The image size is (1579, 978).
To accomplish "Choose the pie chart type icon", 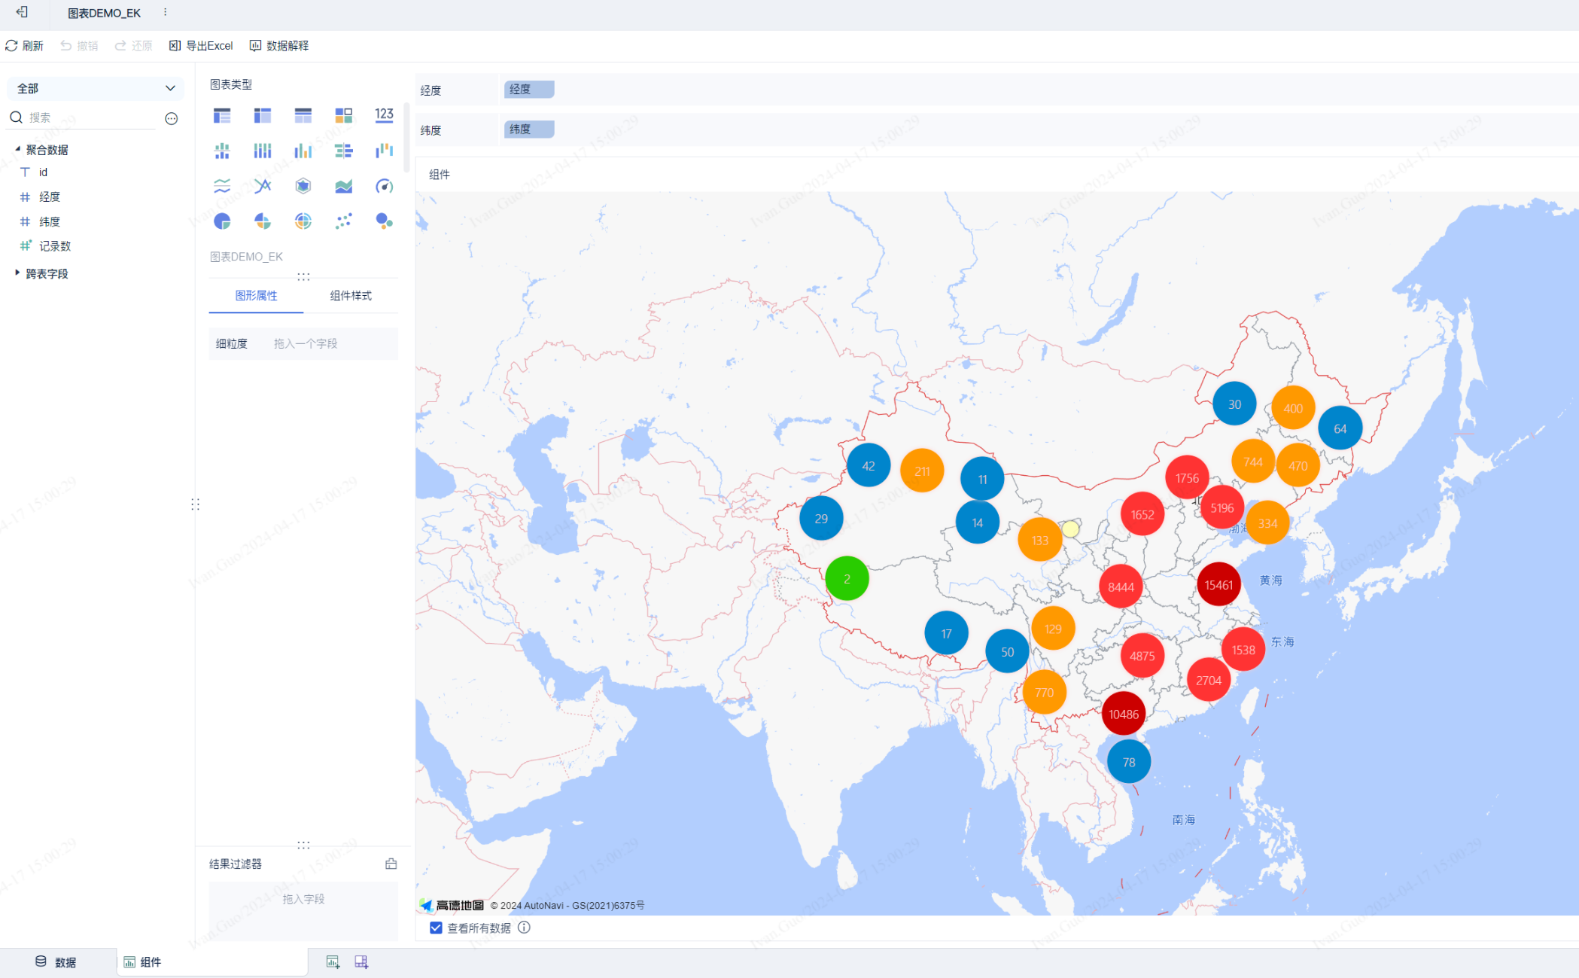I will [x=222, y=221].
